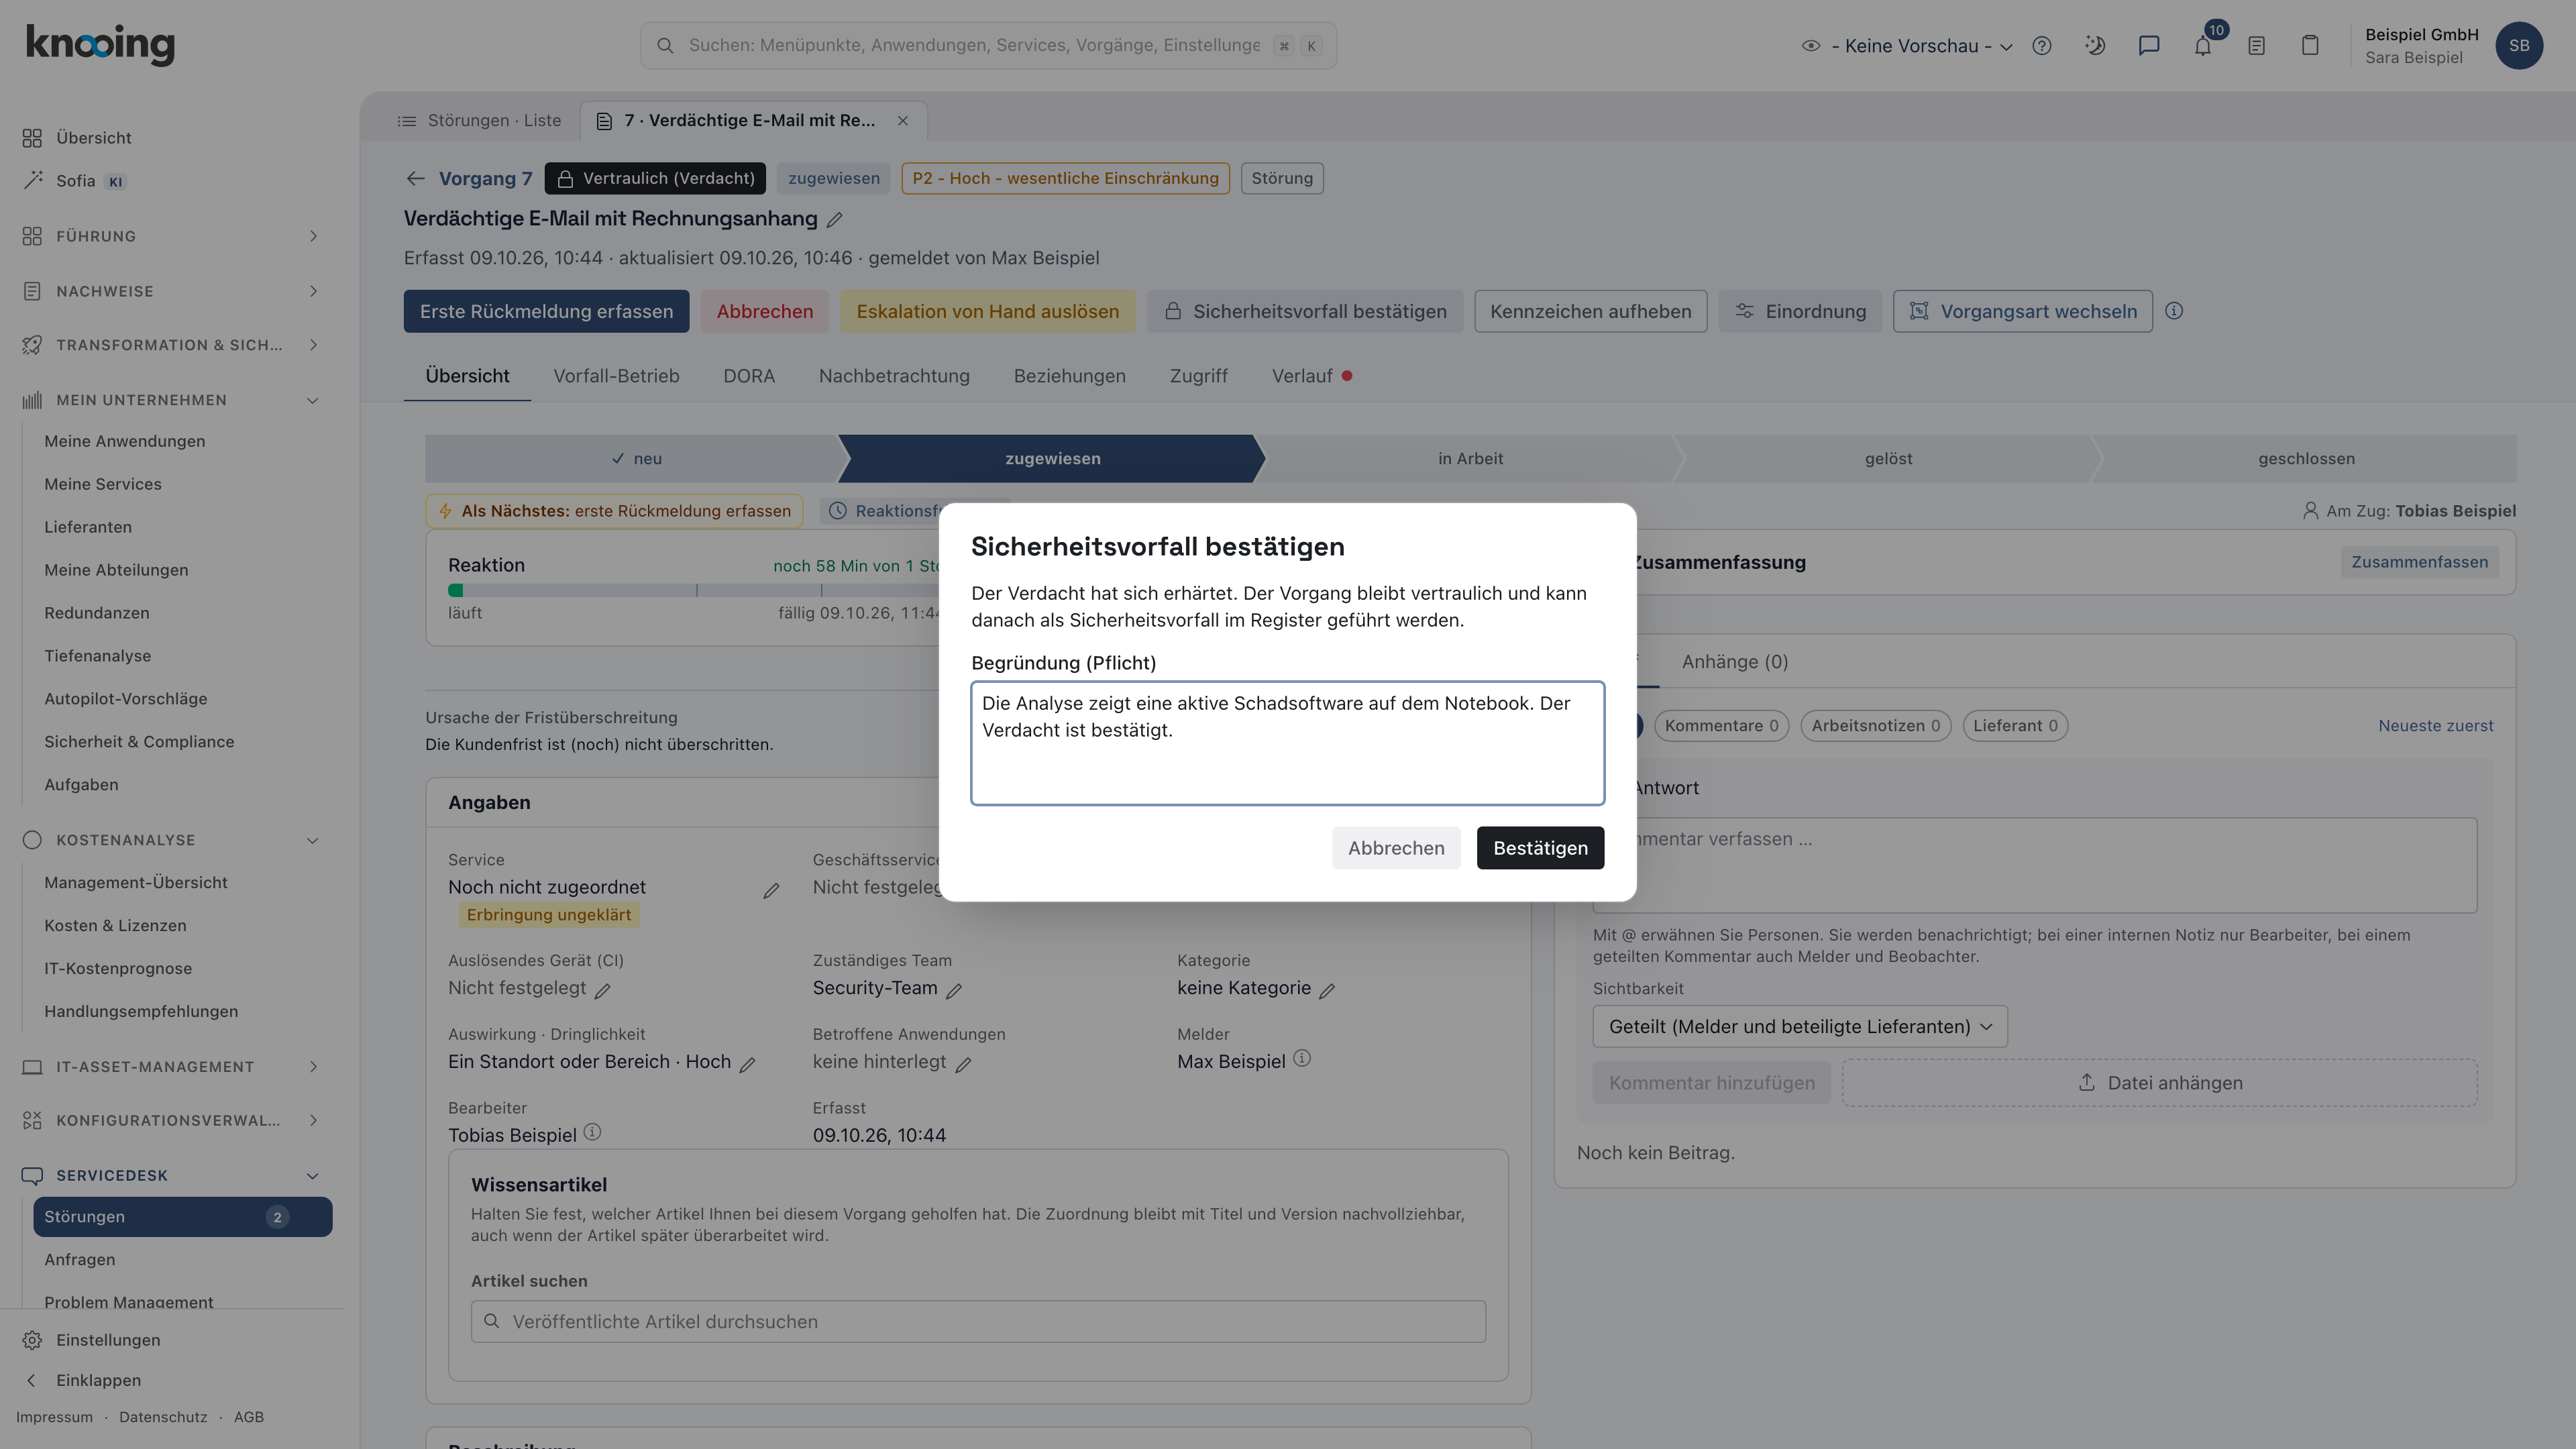The height and width of the screenshot is (1449, 2576).
Task: Toggle the Arbeitsnotizen 0 filter chip
Action: 1875,726
